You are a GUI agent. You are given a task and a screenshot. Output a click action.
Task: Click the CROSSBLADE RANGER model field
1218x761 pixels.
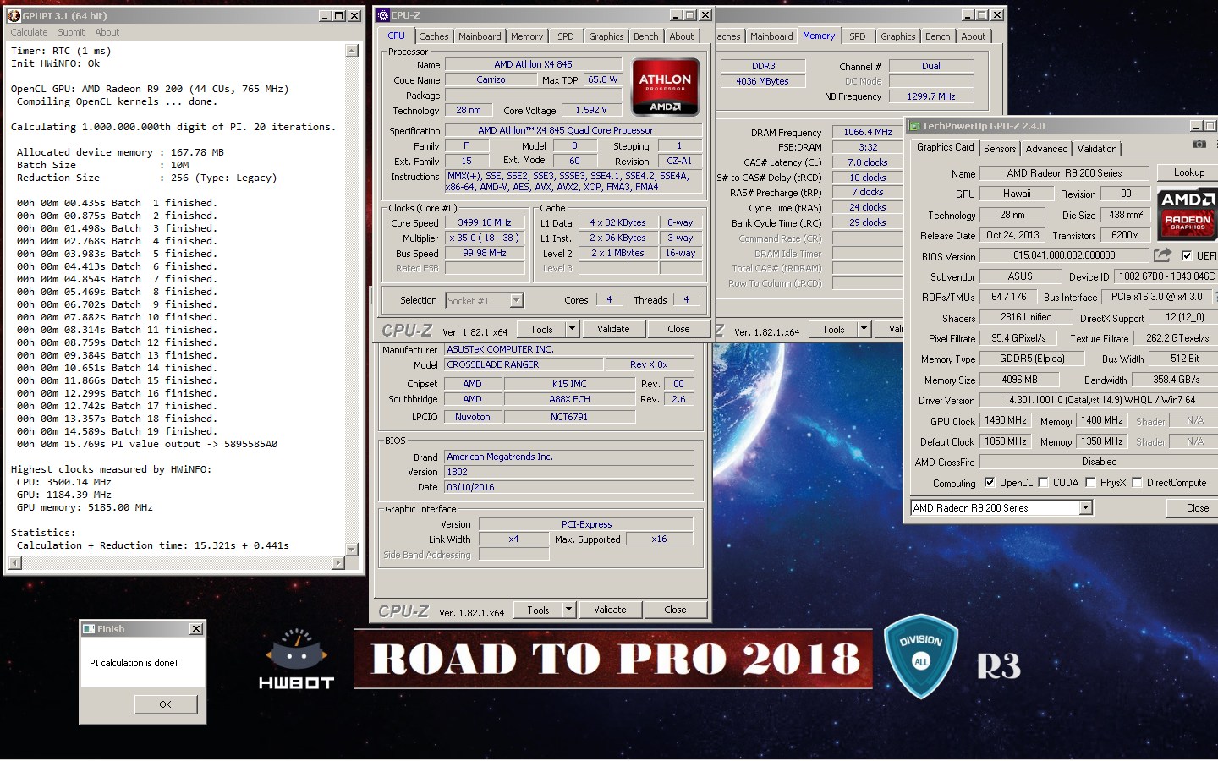point(524,364)
